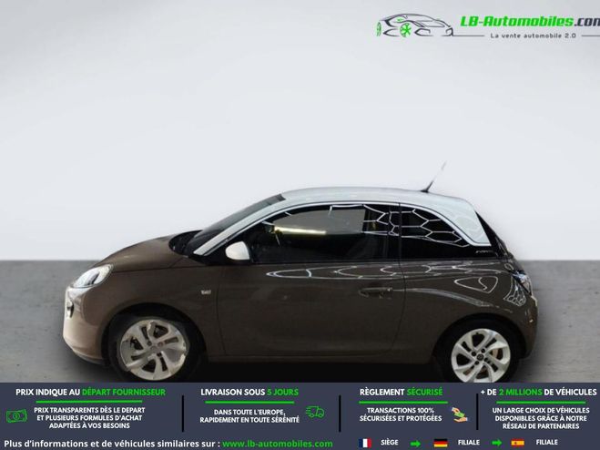Click 'Plus d'informations et de véhicules similaires' text
Image resolution: width=600 pixels, height=450 pixels.
pos(112,444)
